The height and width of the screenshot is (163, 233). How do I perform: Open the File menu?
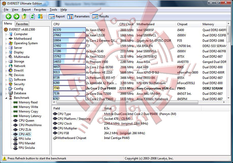pos(6,10)
